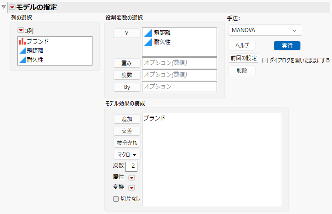Enable the 切片なし checkbox
This screenshot has height=214, width=332.
(116, 199)
